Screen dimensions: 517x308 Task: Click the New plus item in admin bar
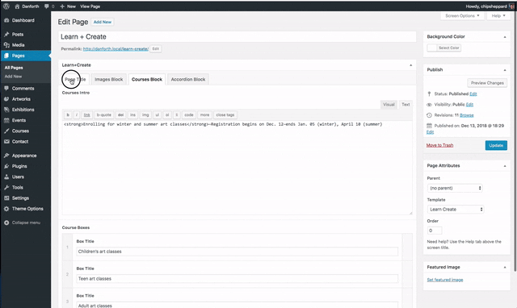[x=68, y=6]
